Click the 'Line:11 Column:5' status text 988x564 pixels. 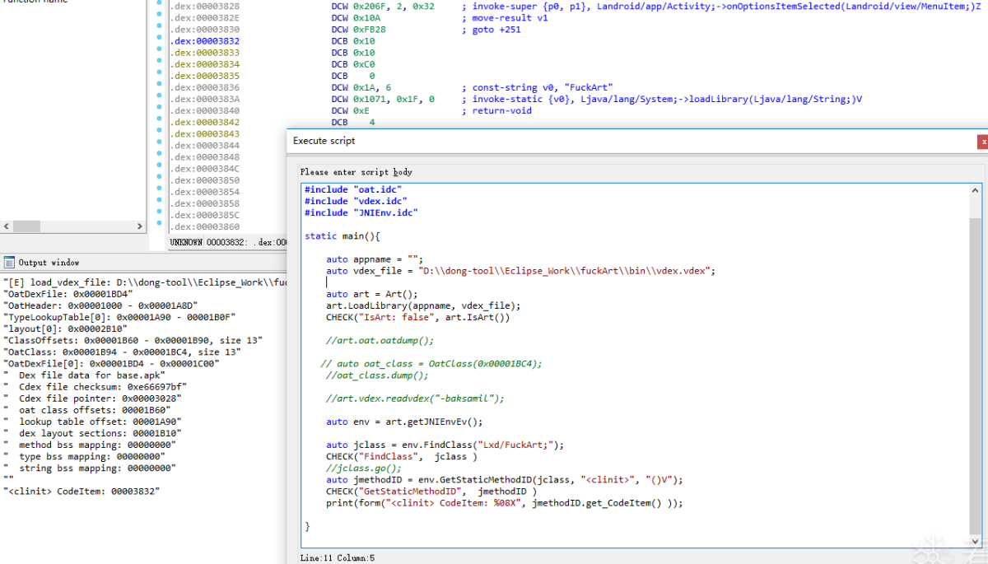point(338,557)
